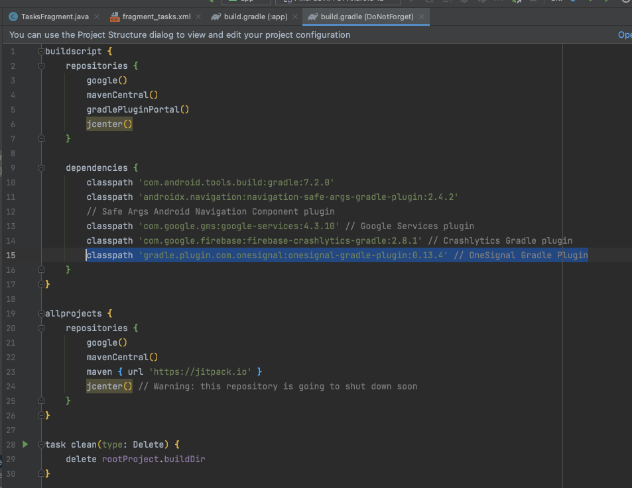632x488 pixels.
Task: Click rootProject.buildDir on line 29
Action: click(x=154, y=459)
